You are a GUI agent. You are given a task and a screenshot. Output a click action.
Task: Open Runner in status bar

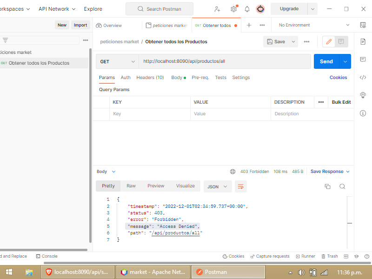point(306,256)
